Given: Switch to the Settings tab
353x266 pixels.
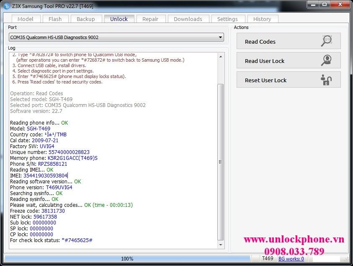Looking at the screenshot, I should point(228,19).
